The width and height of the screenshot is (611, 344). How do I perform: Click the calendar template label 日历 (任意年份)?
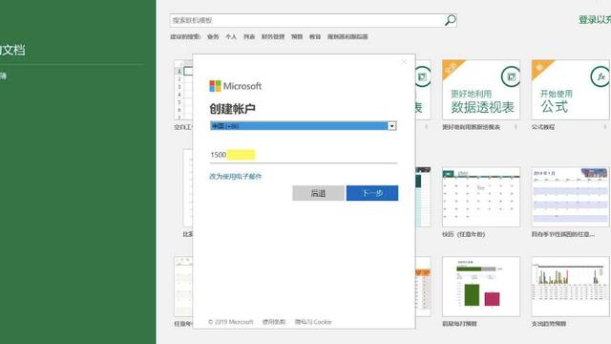click(463, 234)
